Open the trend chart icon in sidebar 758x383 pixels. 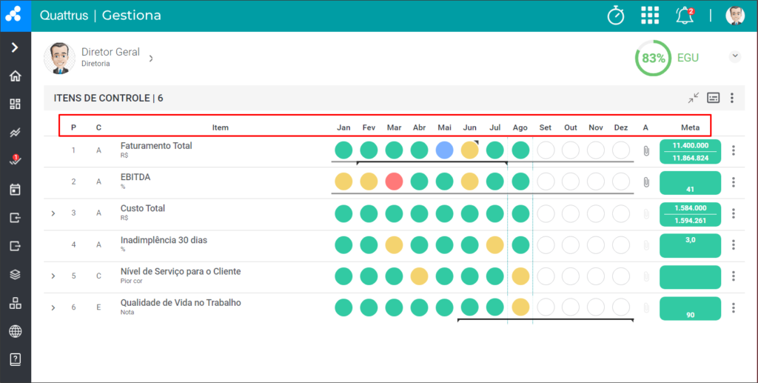click(x=15, y=133)
